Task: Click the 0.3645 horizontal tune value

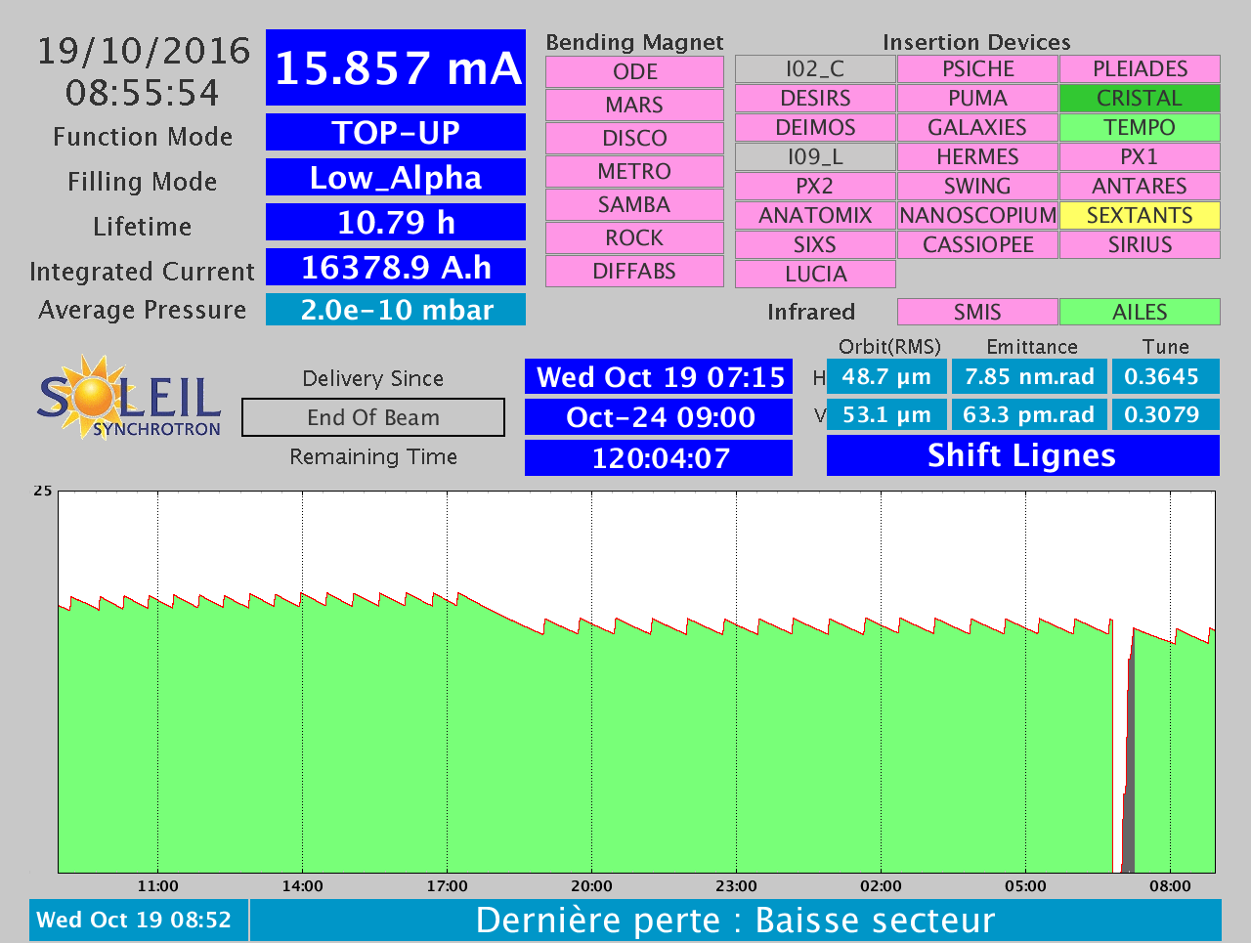Action: [1165, 376]
